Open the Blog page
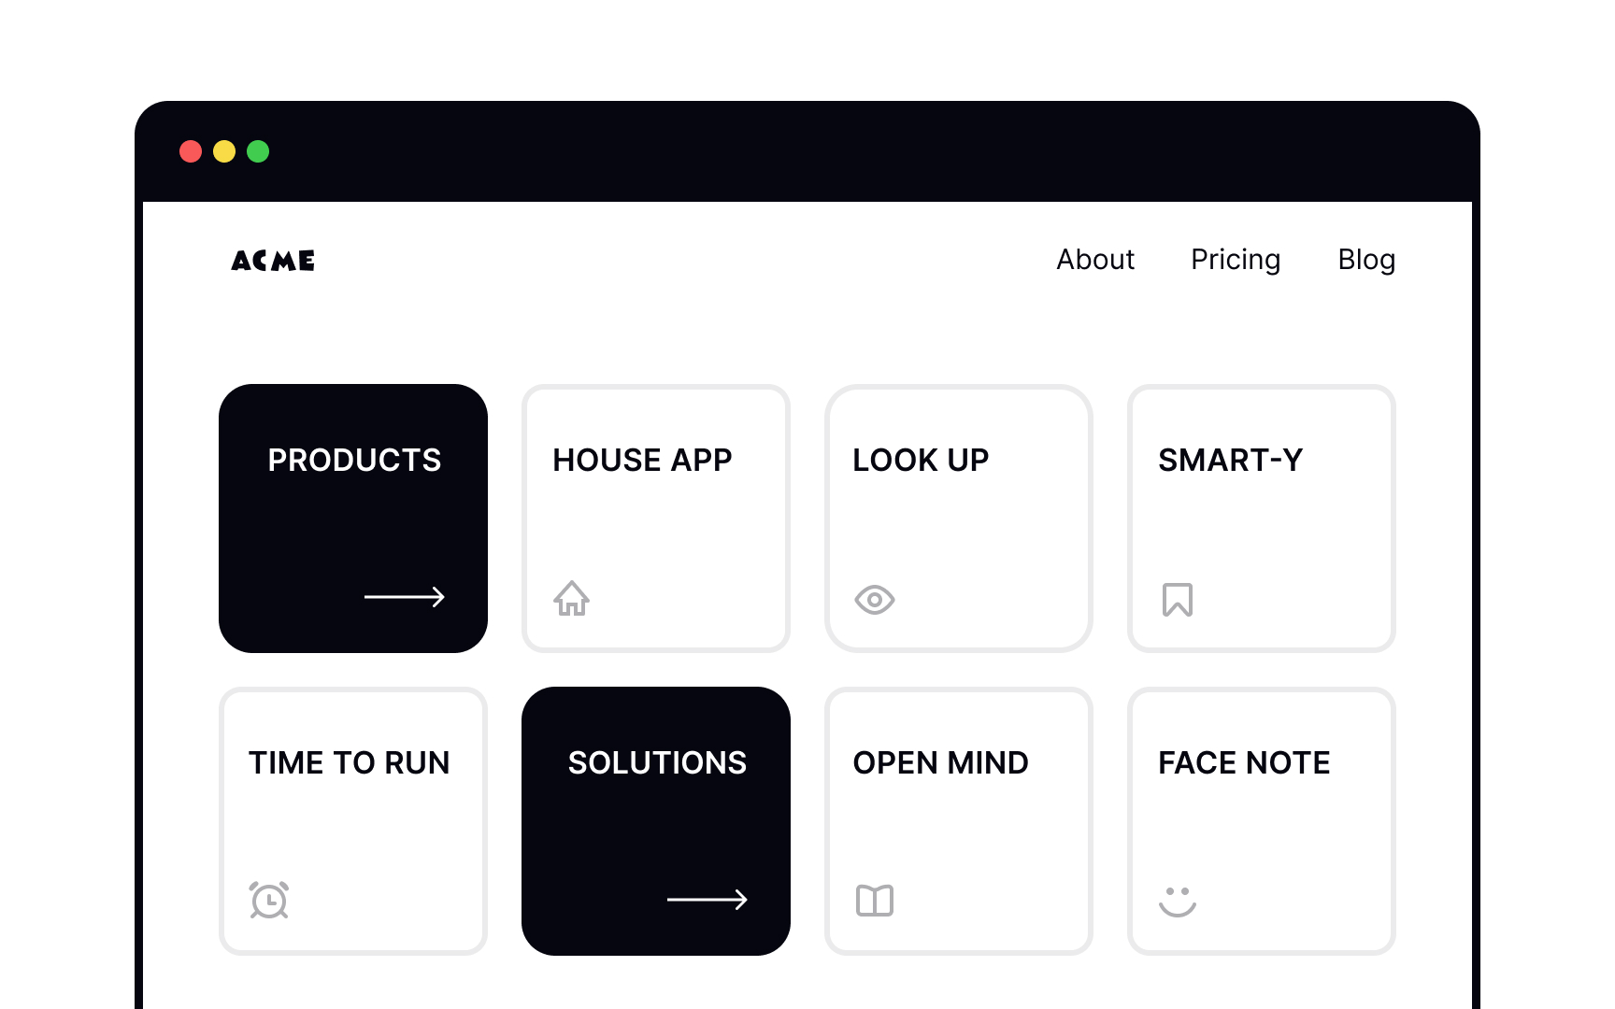Viewport: 1615px width, 1009px height. point(1366,260)
